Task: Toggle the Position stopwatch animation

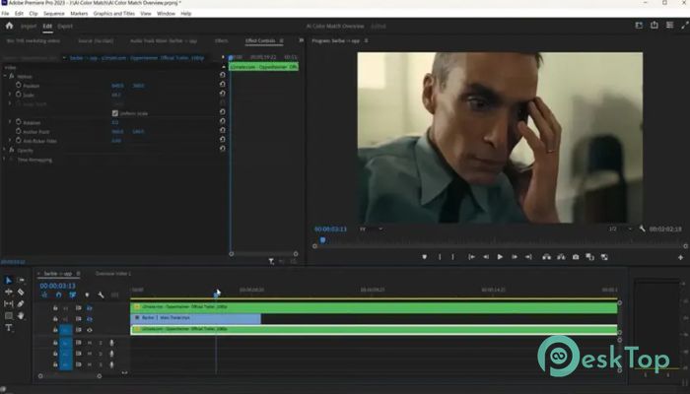Action: [17, 86]
